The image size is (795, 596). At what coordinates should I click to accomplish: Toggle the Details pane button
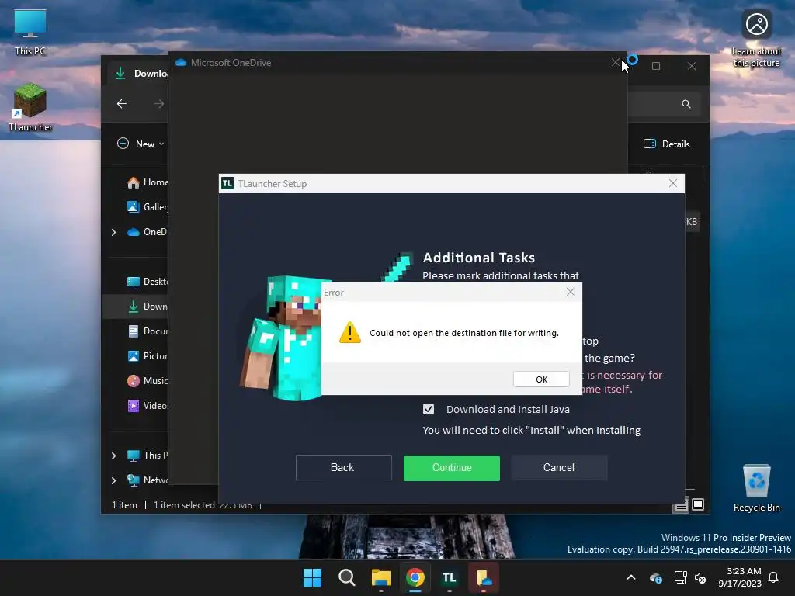pyautogui.click(x=666, y=144)
